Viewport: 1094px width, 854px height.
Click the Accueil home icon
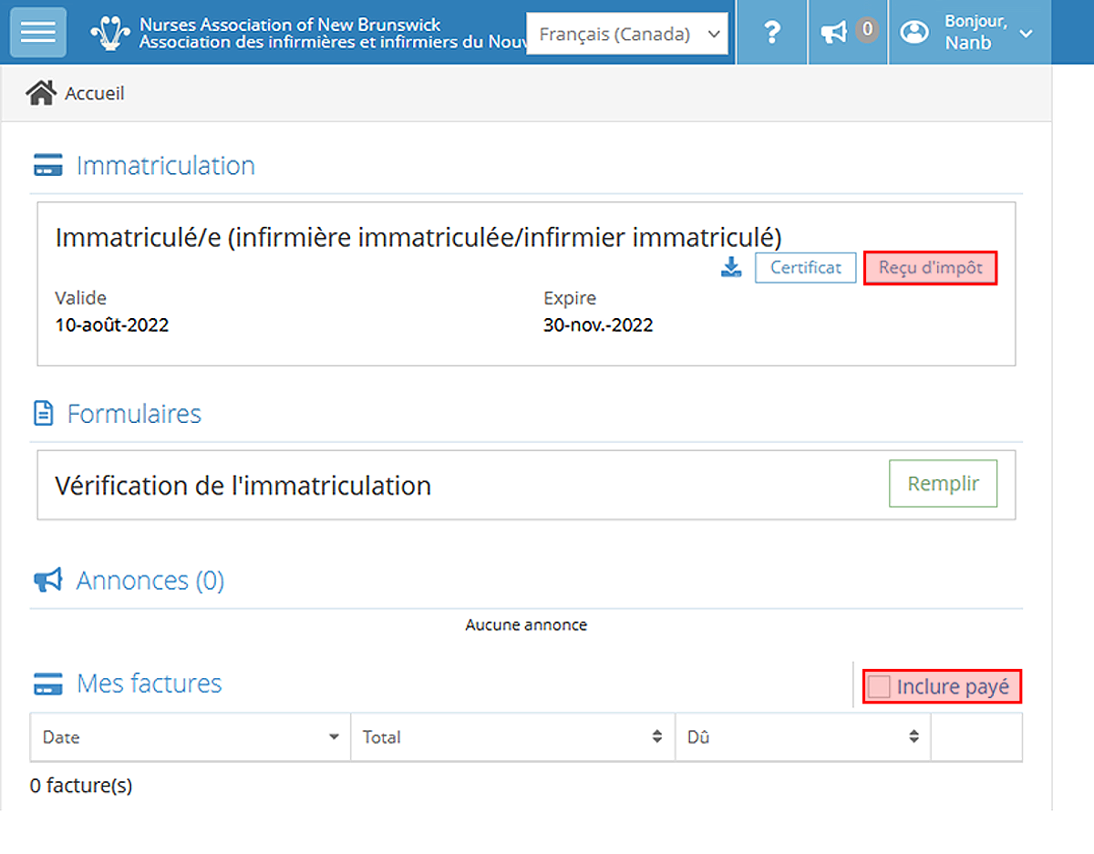(x=41, y=93)
